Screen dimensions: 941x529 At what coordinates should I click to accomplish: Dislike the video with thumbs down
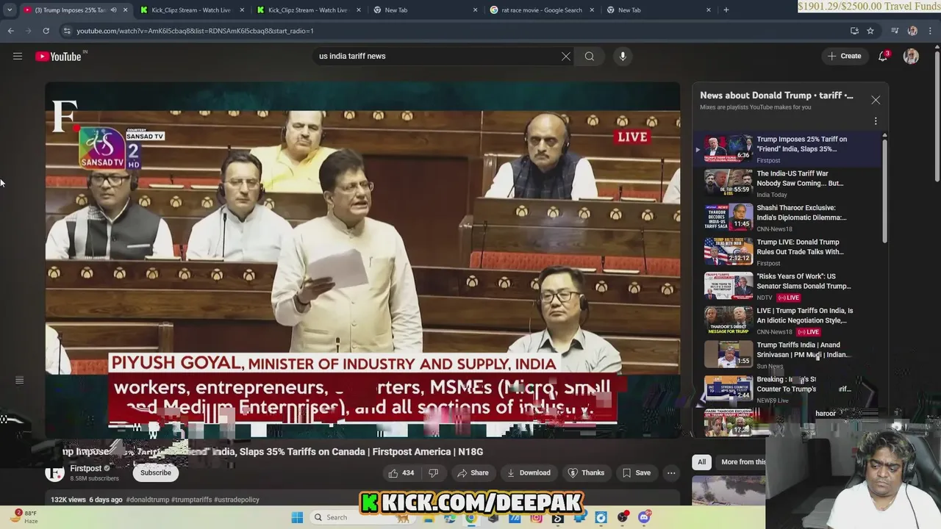click(433, 473)
